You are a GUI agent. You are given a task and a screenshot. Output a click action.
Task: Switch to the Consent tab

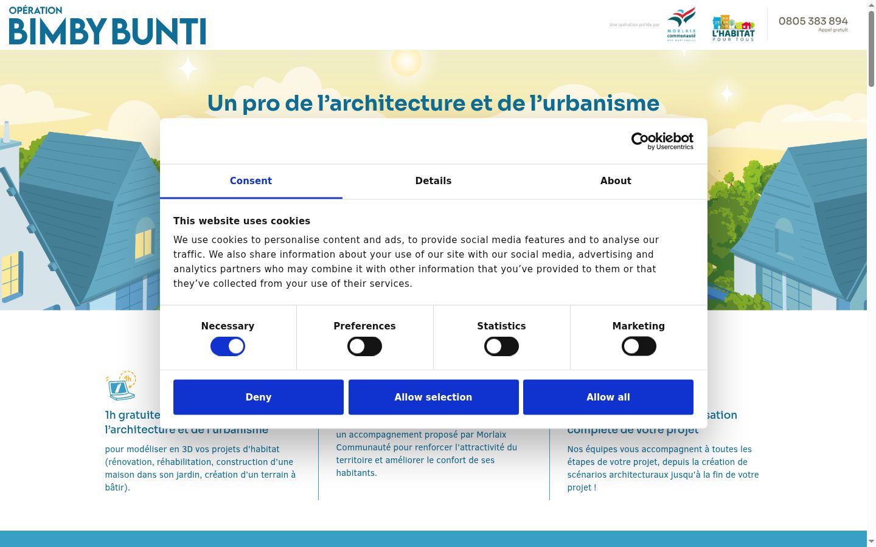coord(251,181)
